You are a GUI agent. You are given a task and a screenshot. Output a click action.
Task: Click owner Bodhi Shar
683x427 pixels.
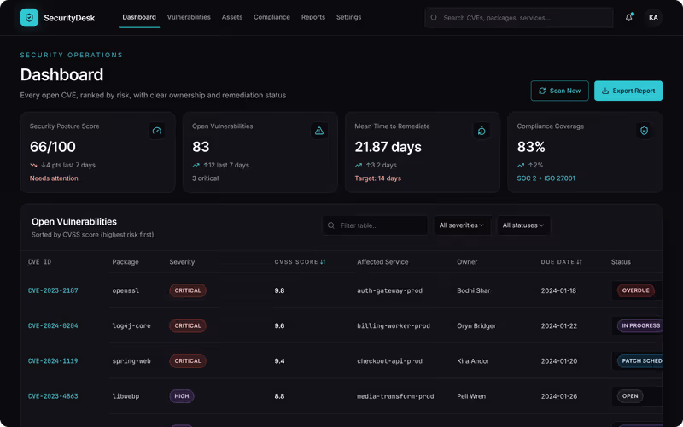coord(474,290)
